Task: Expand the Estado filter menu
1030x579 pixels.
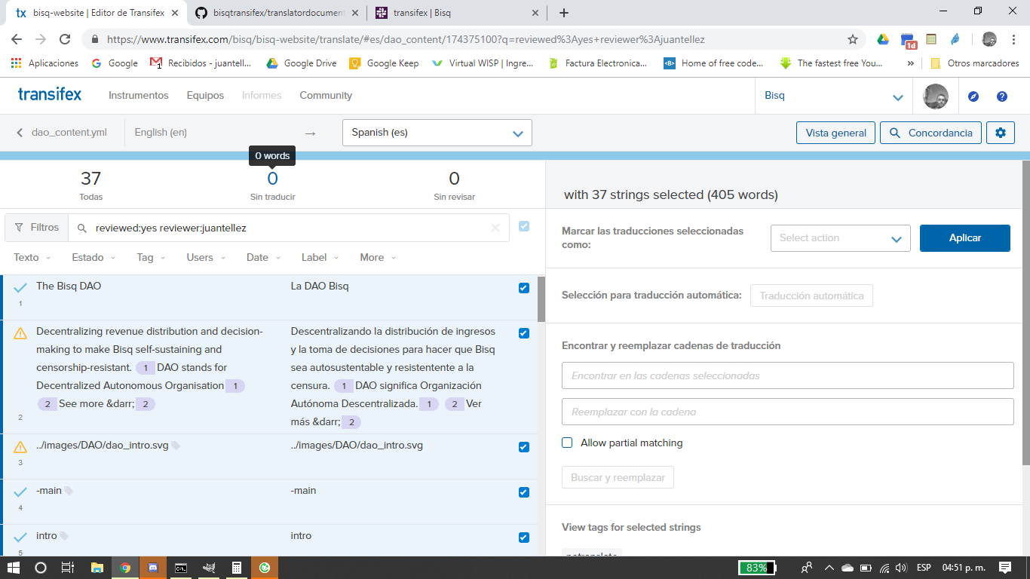Action: [93, 257]
